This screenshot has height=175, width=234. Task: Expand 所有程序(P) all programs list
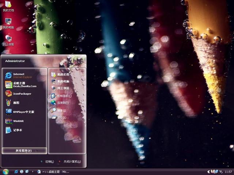(x=24, y=151)
